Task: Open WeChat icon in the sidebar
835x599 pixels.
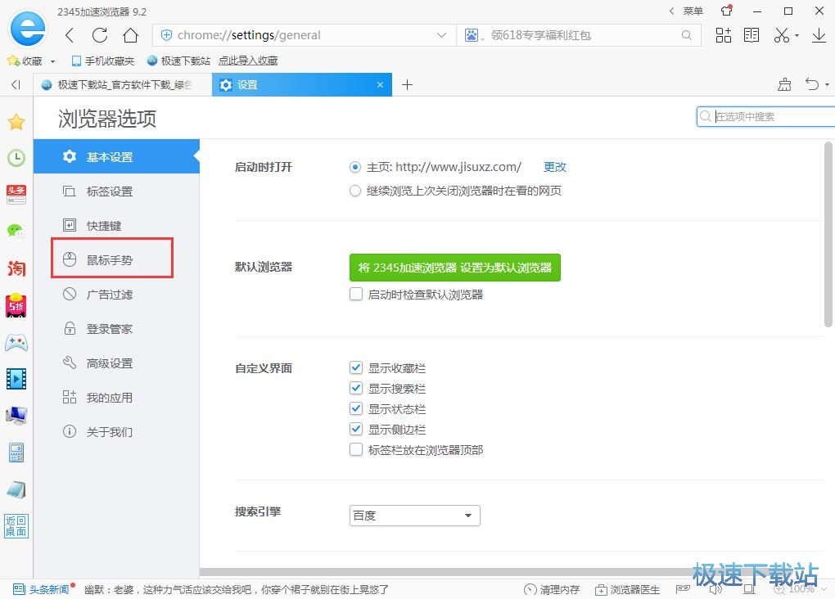Action: [16, 231]
